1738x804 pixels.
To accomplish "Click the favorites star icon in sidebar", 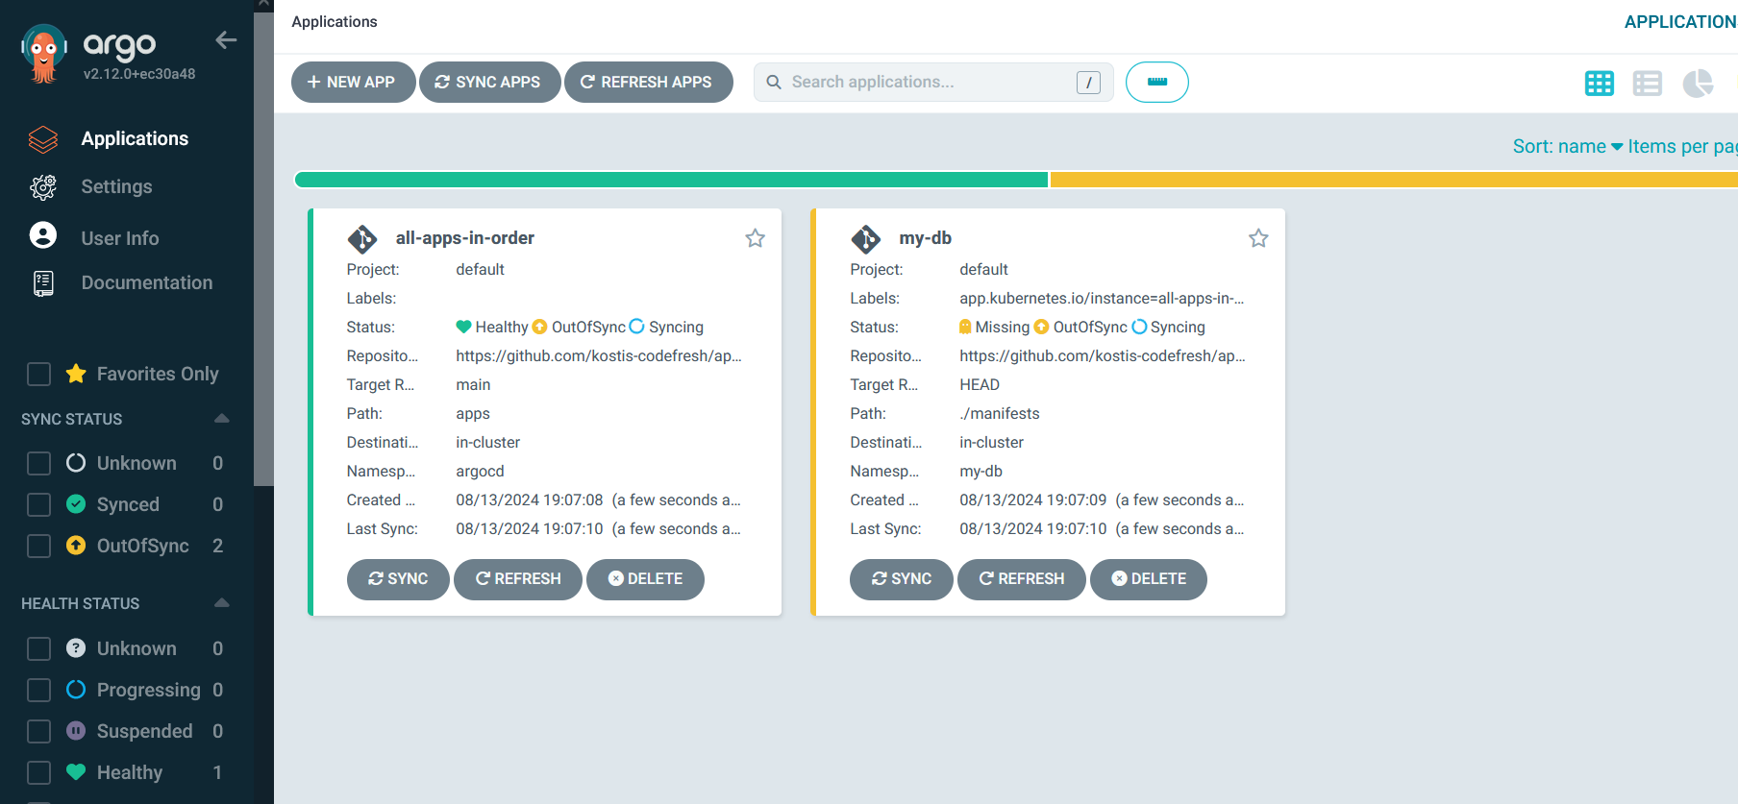I will click(x=76, y=374).
